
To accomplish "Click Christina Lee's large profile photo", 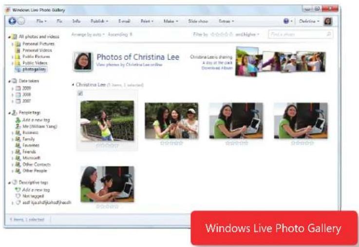I will point(83,61).
